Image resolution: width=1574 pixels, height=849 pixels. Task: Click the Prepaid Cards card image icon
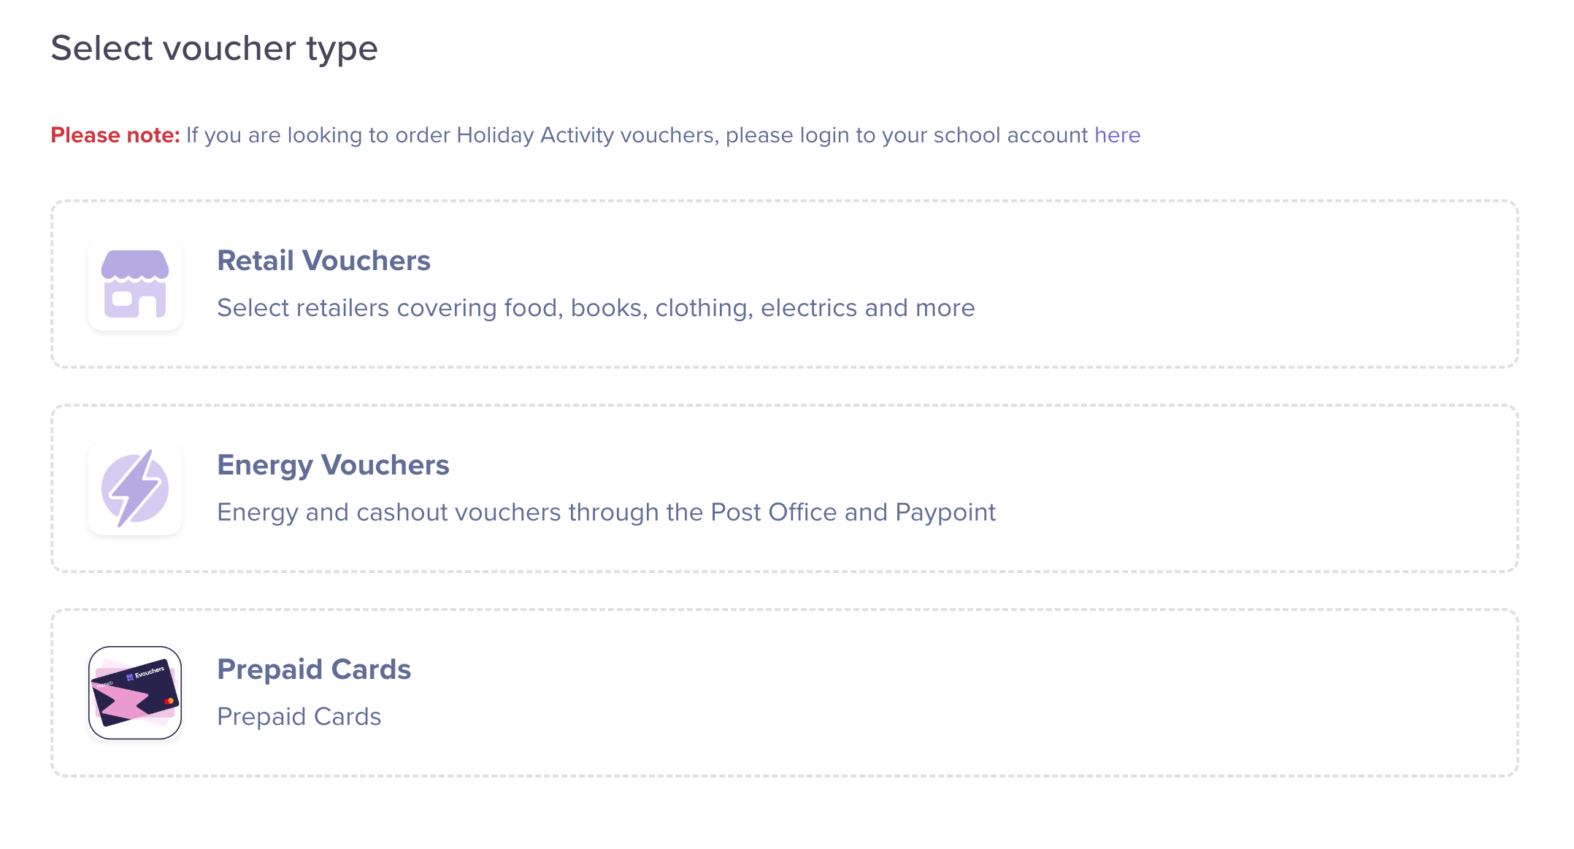point(135,693)
